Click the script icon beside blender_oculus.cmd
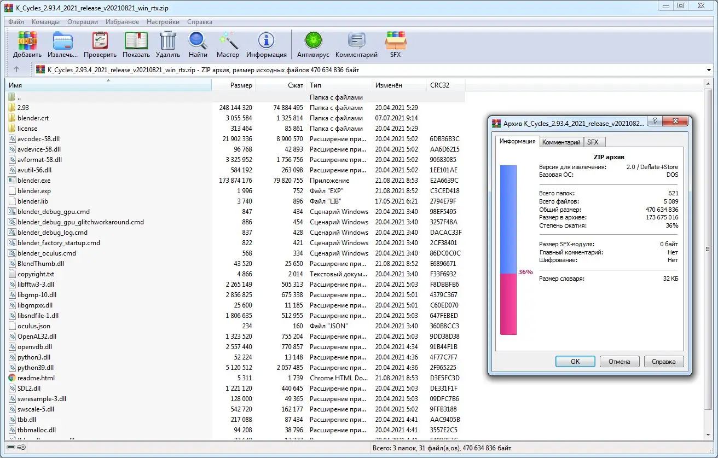 click(12, 253)
